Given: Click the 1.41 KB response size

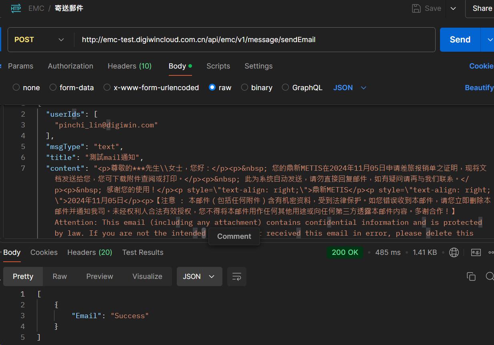Looking at the screenshot, I should pos(425,252).
